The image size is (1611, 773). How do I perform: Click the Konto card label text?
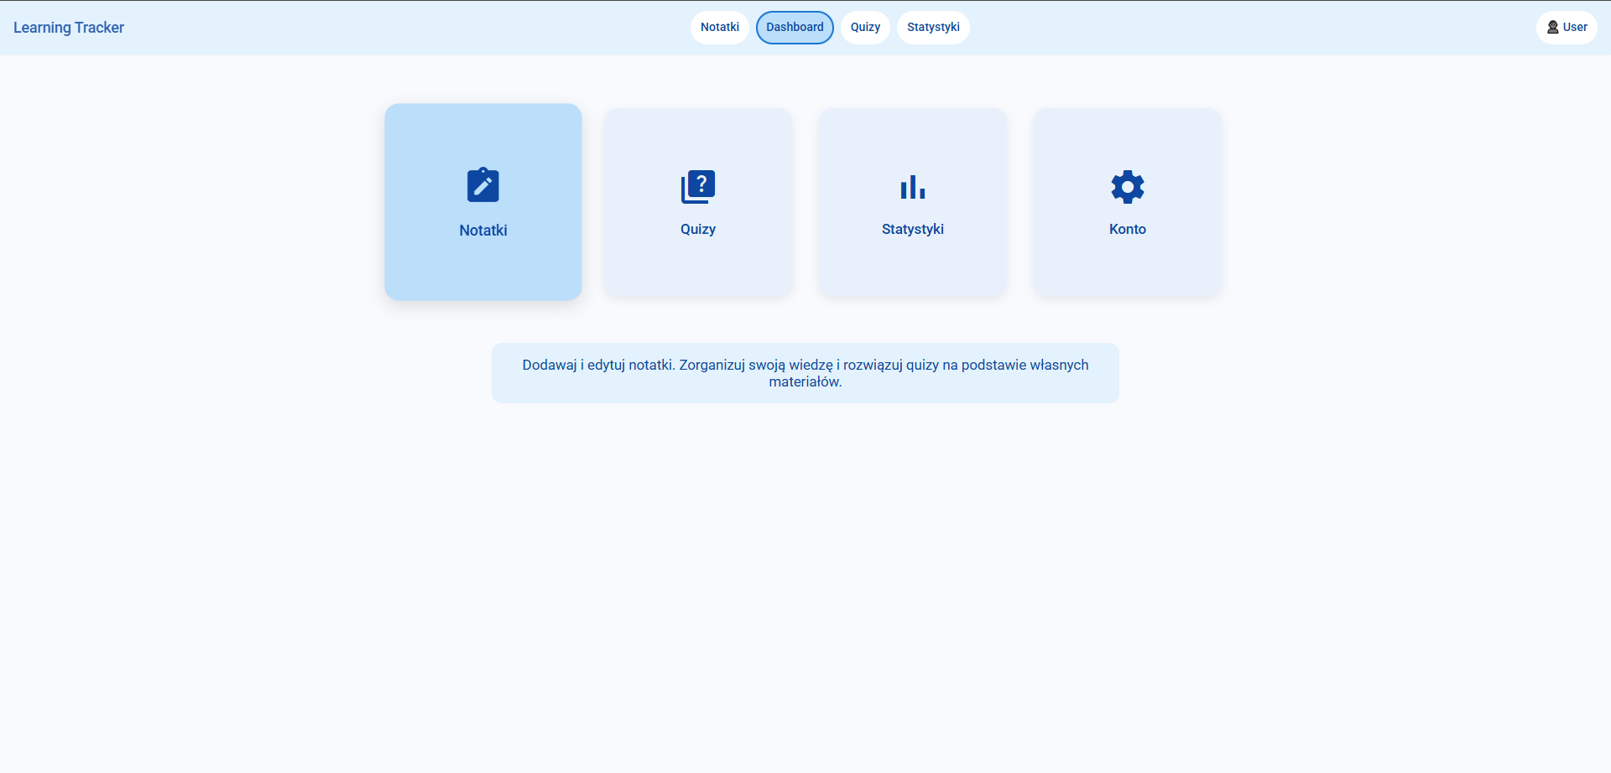point(1128,230)
